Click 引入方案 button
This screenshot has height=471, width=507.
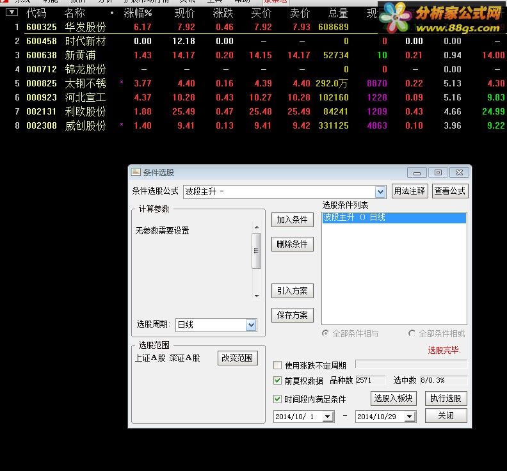coord(293,291)
